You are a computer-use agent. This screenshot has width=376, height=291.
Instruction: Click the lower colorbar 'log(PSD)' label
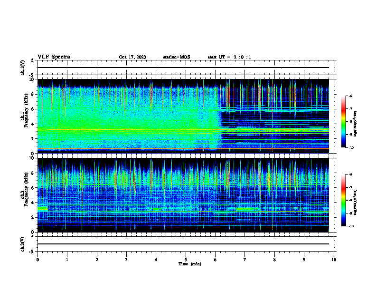[356, 202]
